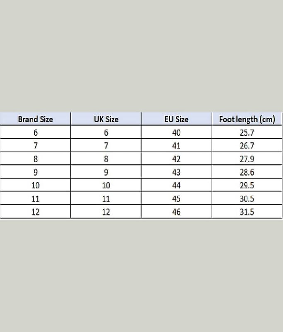
Task: Select the UK Size 6 cell
Action: 106,133
